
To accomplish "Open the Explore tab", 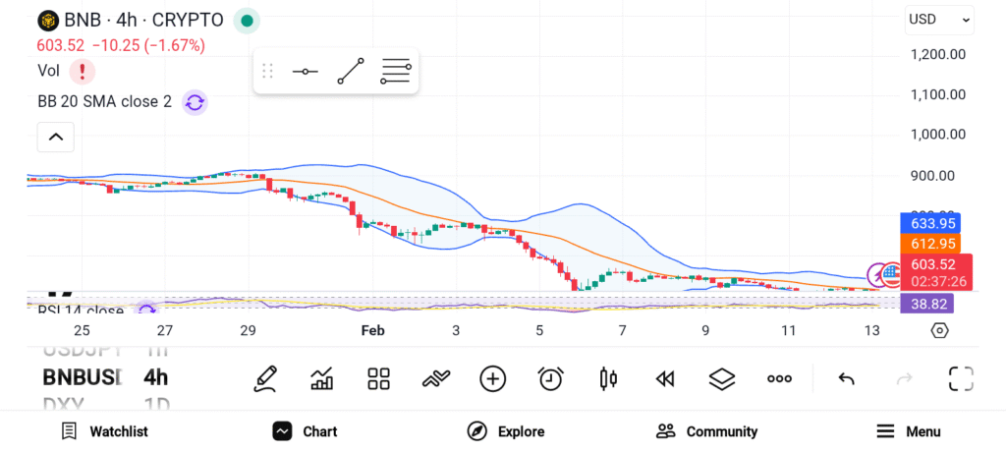I will click(506, 431).
